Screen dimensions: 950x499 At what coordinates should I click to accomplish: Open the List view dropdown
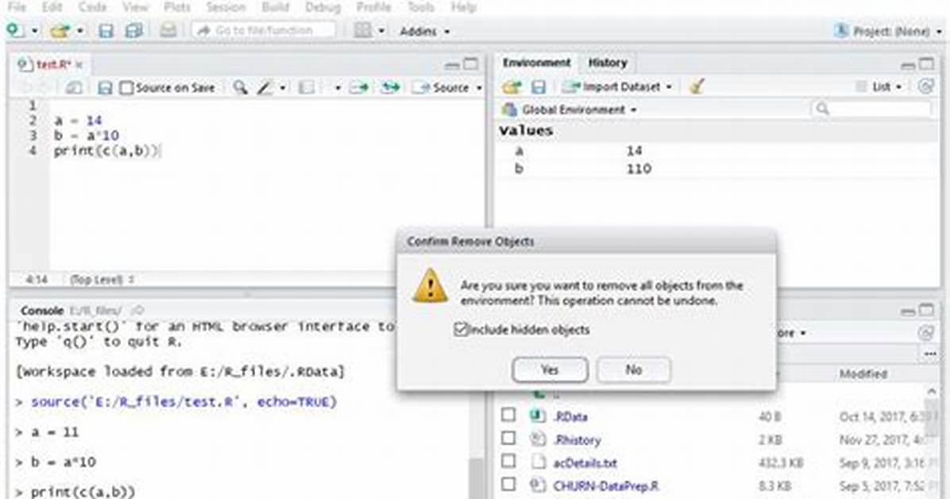point(880,87)
